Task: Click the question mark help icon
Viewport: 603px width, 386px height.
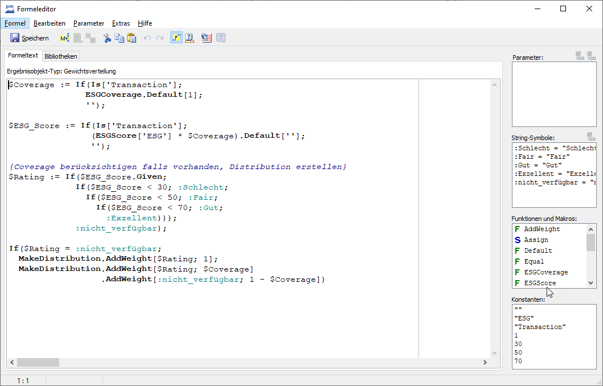Action: click(x=190, y=38)
